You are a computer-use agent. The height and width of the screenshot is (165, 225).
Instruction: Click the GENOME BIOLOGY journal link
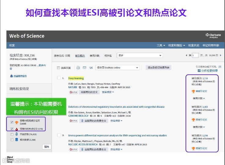[x=78, y=116]
